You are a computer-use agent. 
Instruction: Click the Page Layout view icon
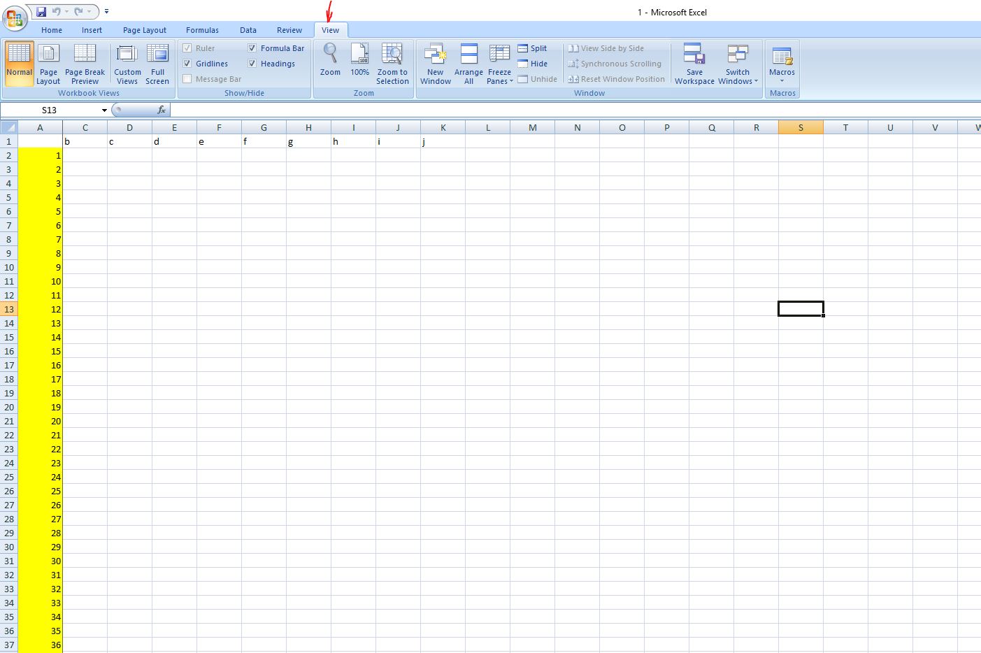point(48,55)
